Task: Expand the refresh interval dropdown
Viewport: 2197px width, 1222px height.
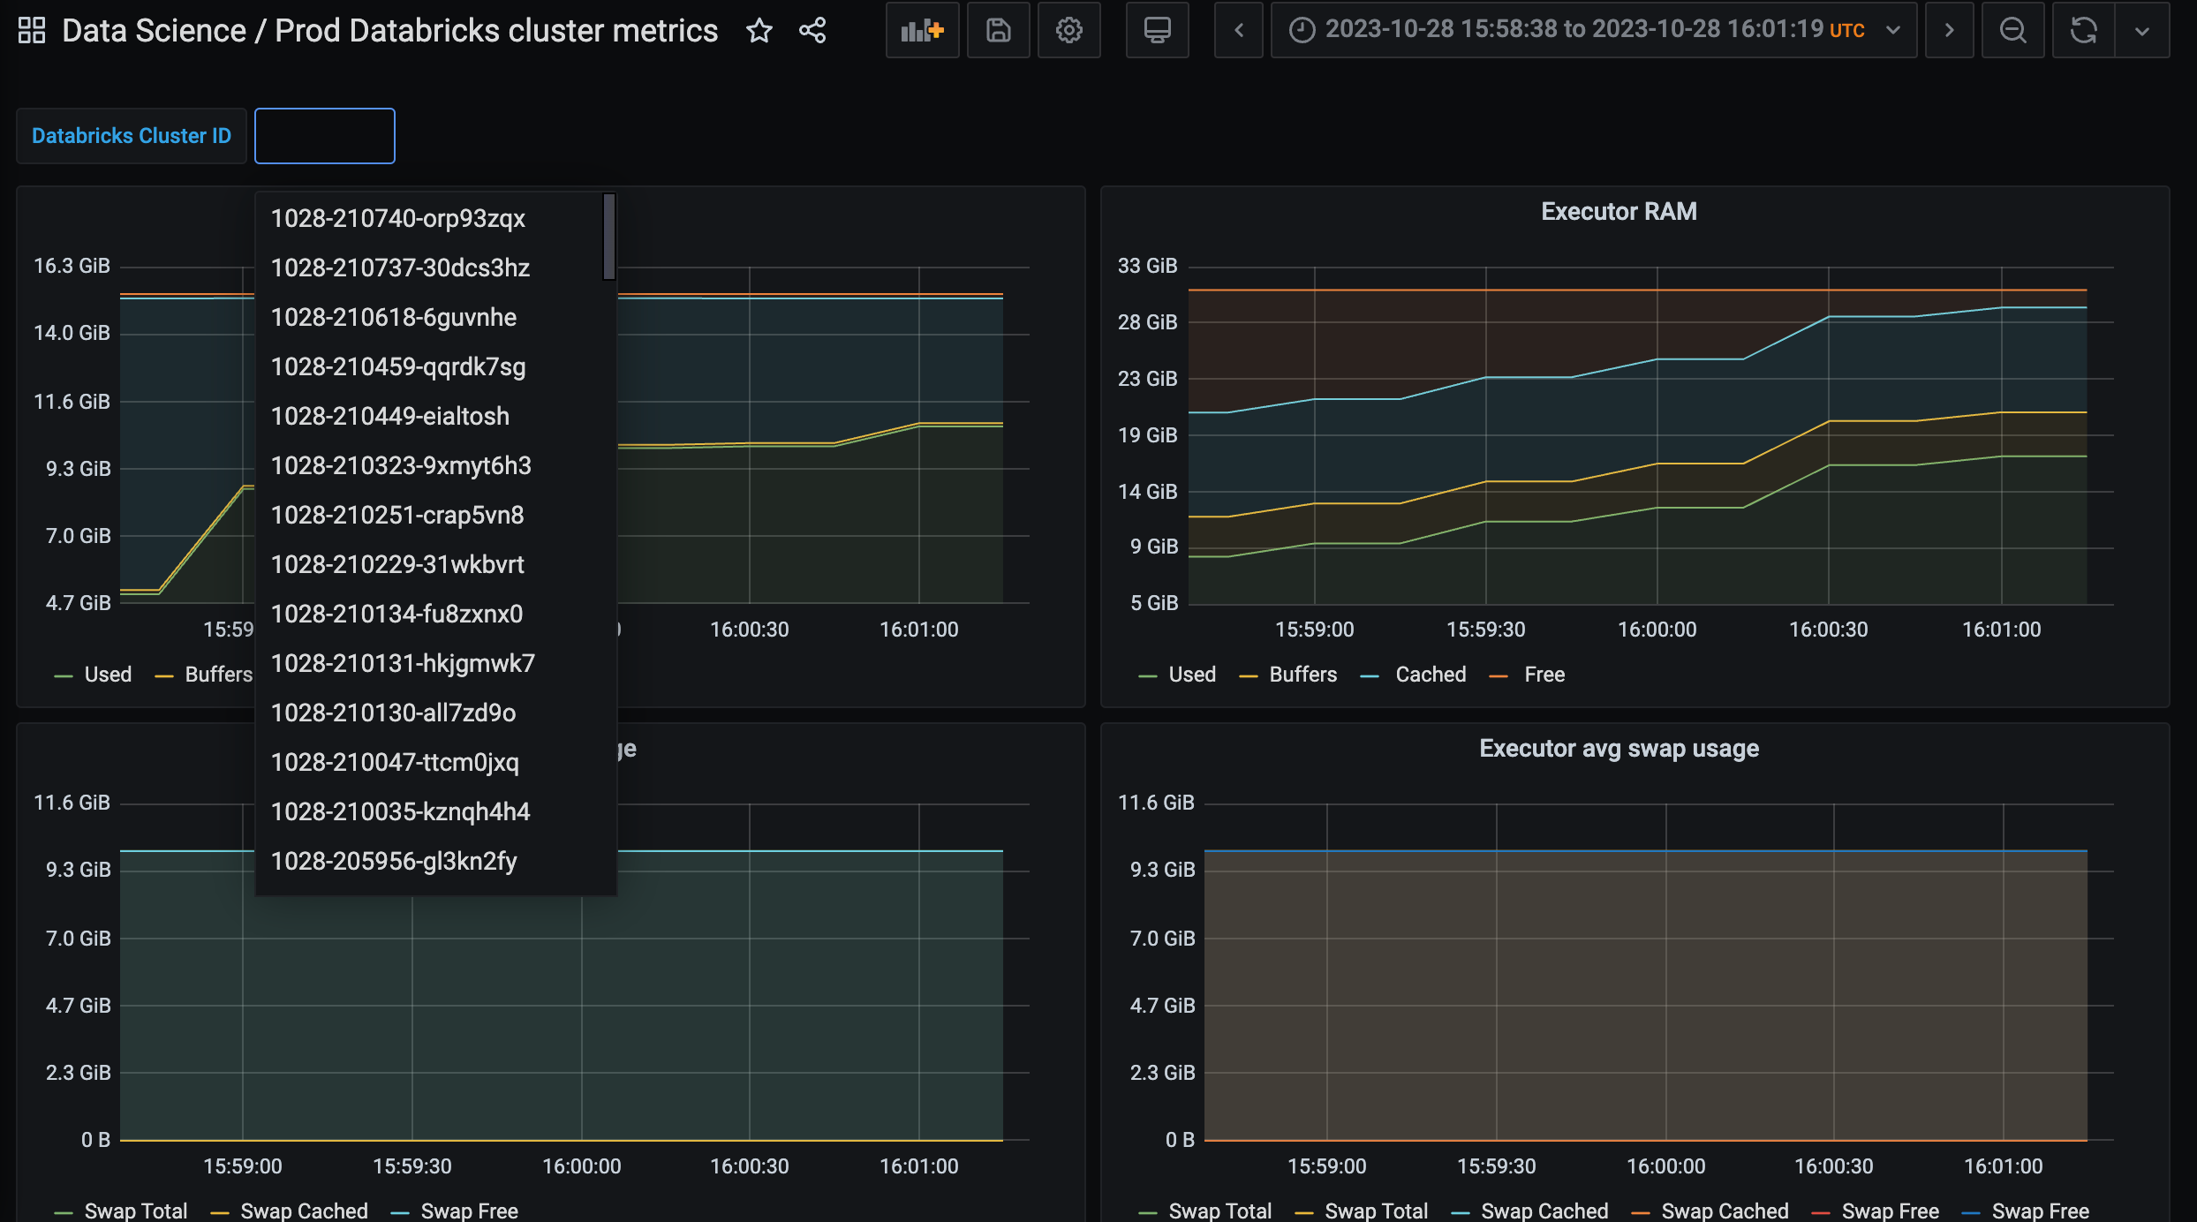Action: [2141, 31]
